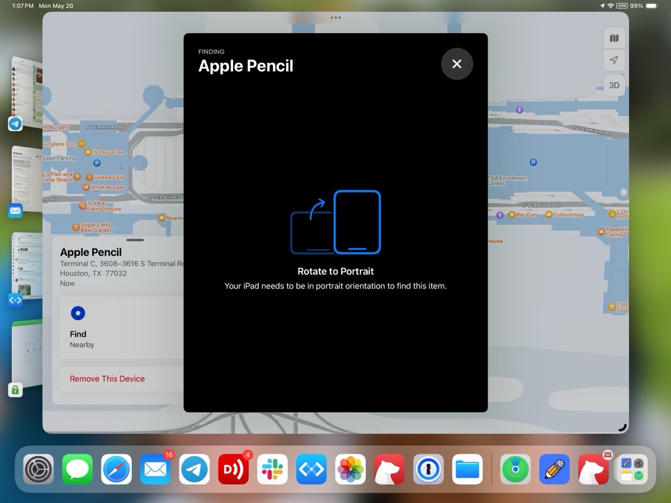Tap the location tracking arrow icon
This screenshot has height=503, width=671.
[614, 60]
